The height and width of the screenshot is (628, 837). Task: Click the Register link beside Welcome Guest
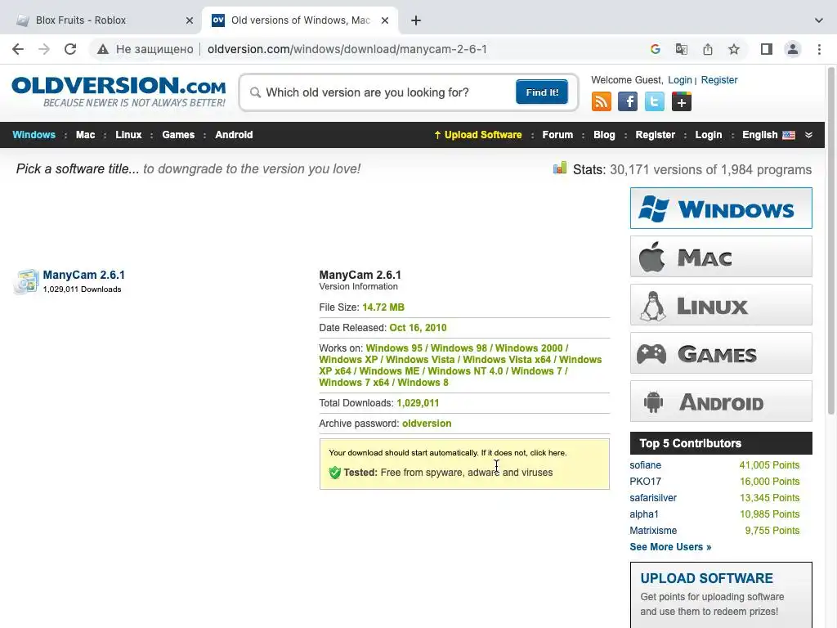coord(719,80)
